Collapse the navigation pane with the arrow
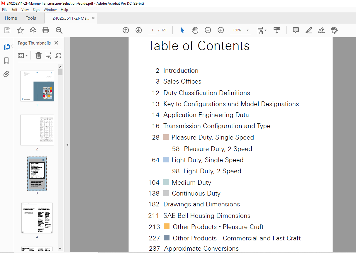This screenshot has height=253, width=356. tap(67, 145)
